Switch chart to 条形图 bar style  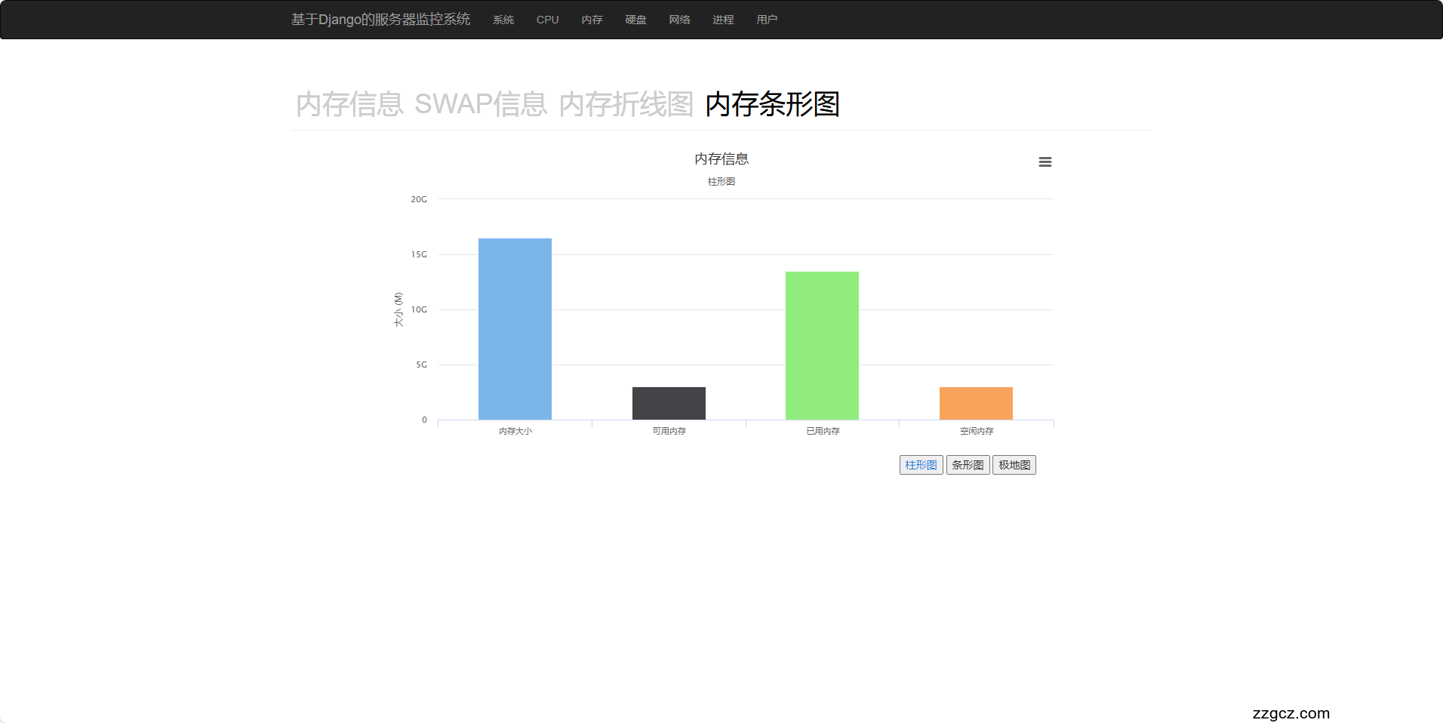coord(968,464)
